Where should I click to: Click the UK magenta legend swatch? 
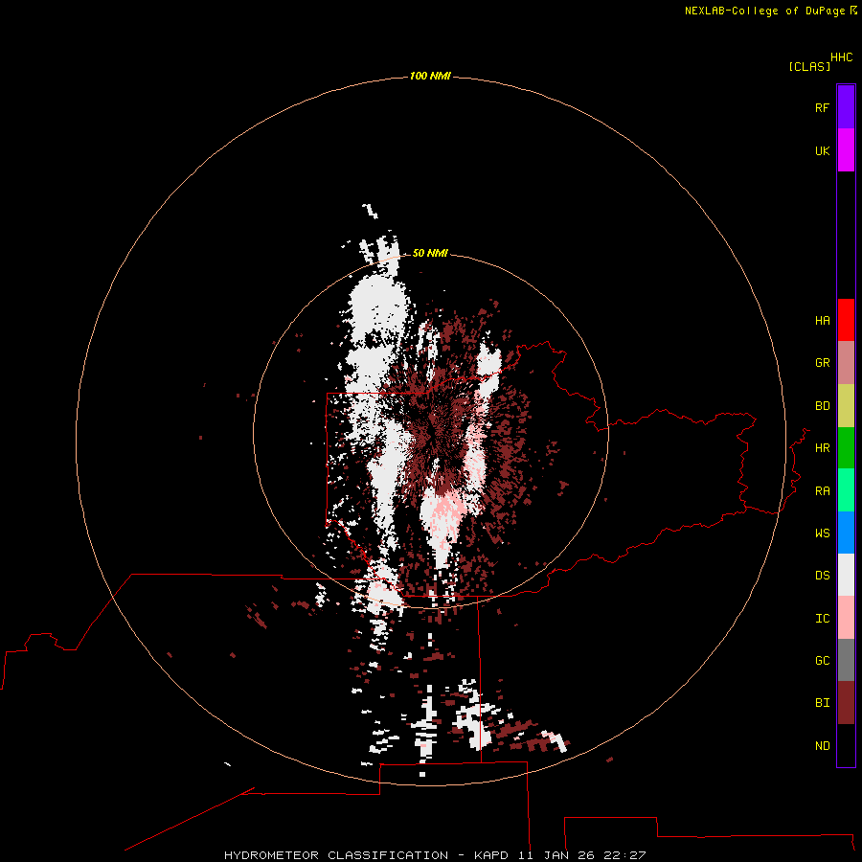click(846, 150)
